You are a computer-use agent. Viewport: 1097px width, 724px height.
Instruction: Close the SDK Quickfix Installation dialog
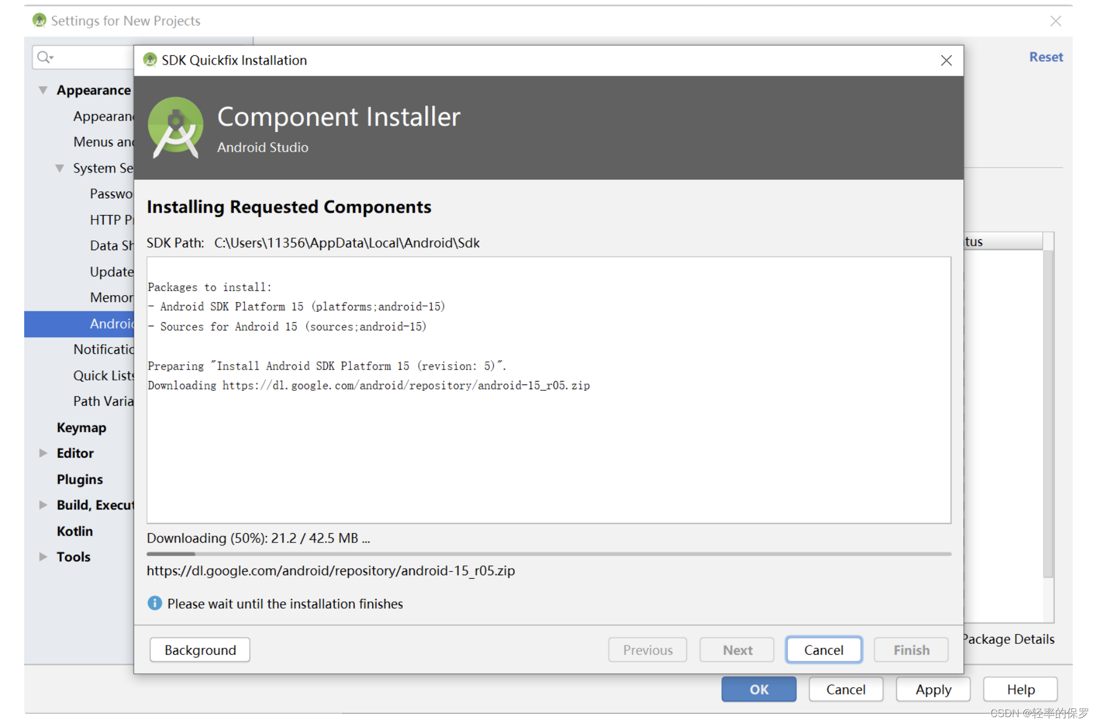(x=946, y=61)
